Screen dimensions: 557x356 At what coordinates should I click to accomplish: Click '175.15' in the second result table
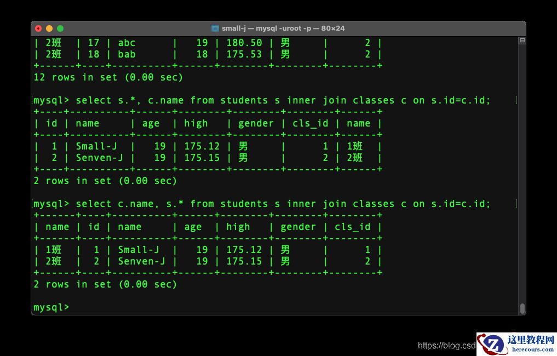tap(244, 261)
